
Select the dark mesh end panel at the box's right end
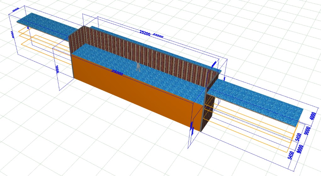click(x=208, y=112)
